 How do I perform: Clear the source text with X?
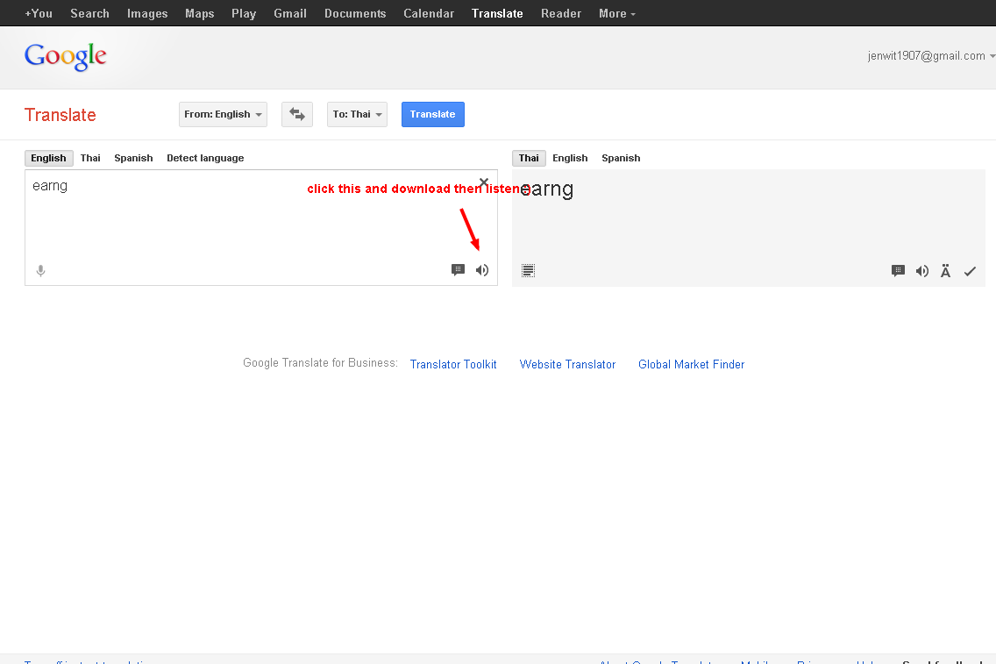pos(483,182)
